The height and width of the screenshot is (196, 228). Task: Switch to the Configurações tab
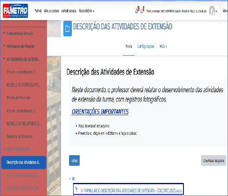[146, 47]
